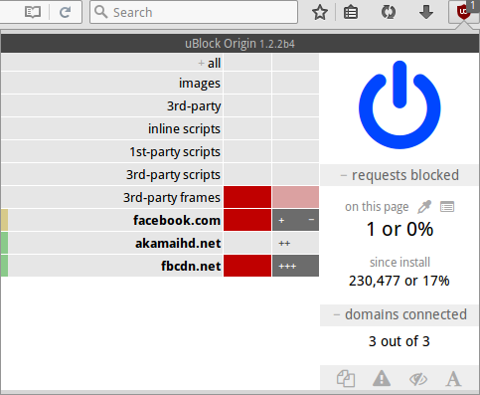Screen dimensions: 480x395
Task: Click red global cell for facebook.com
Action: (x=247, y=220)
